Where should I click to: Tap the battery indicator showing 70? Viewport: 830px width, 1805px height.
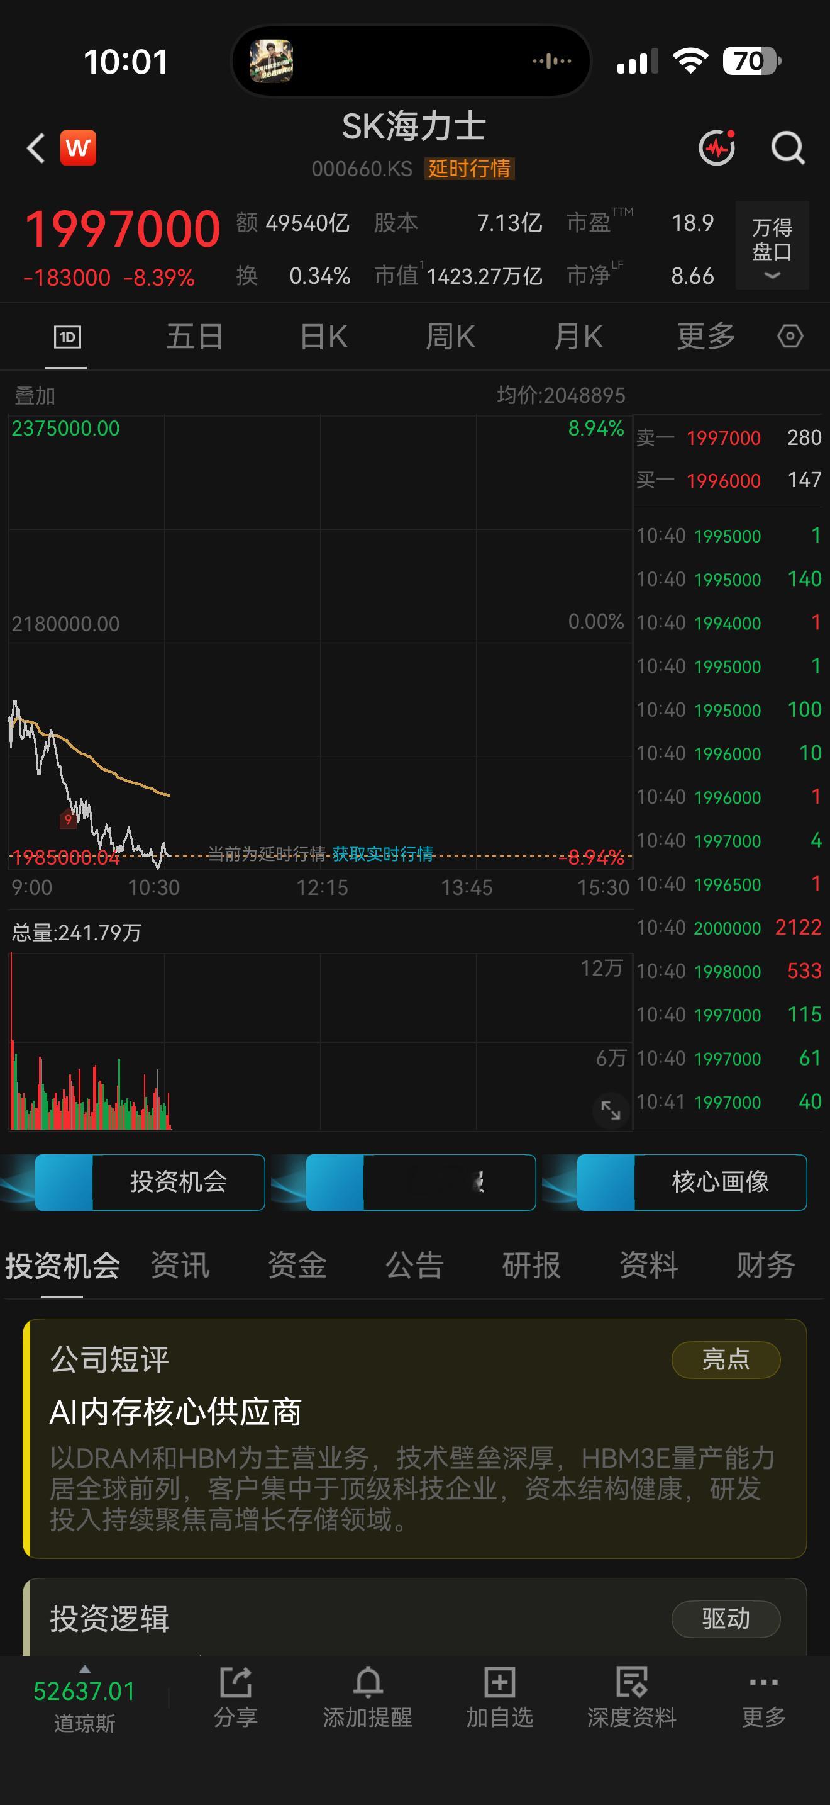(x=751, y=61)
